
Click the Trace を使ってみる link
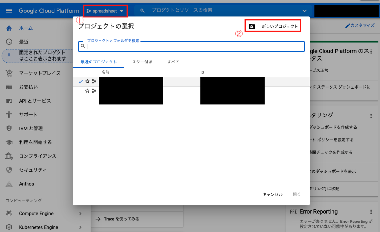[x=122, y=219]
